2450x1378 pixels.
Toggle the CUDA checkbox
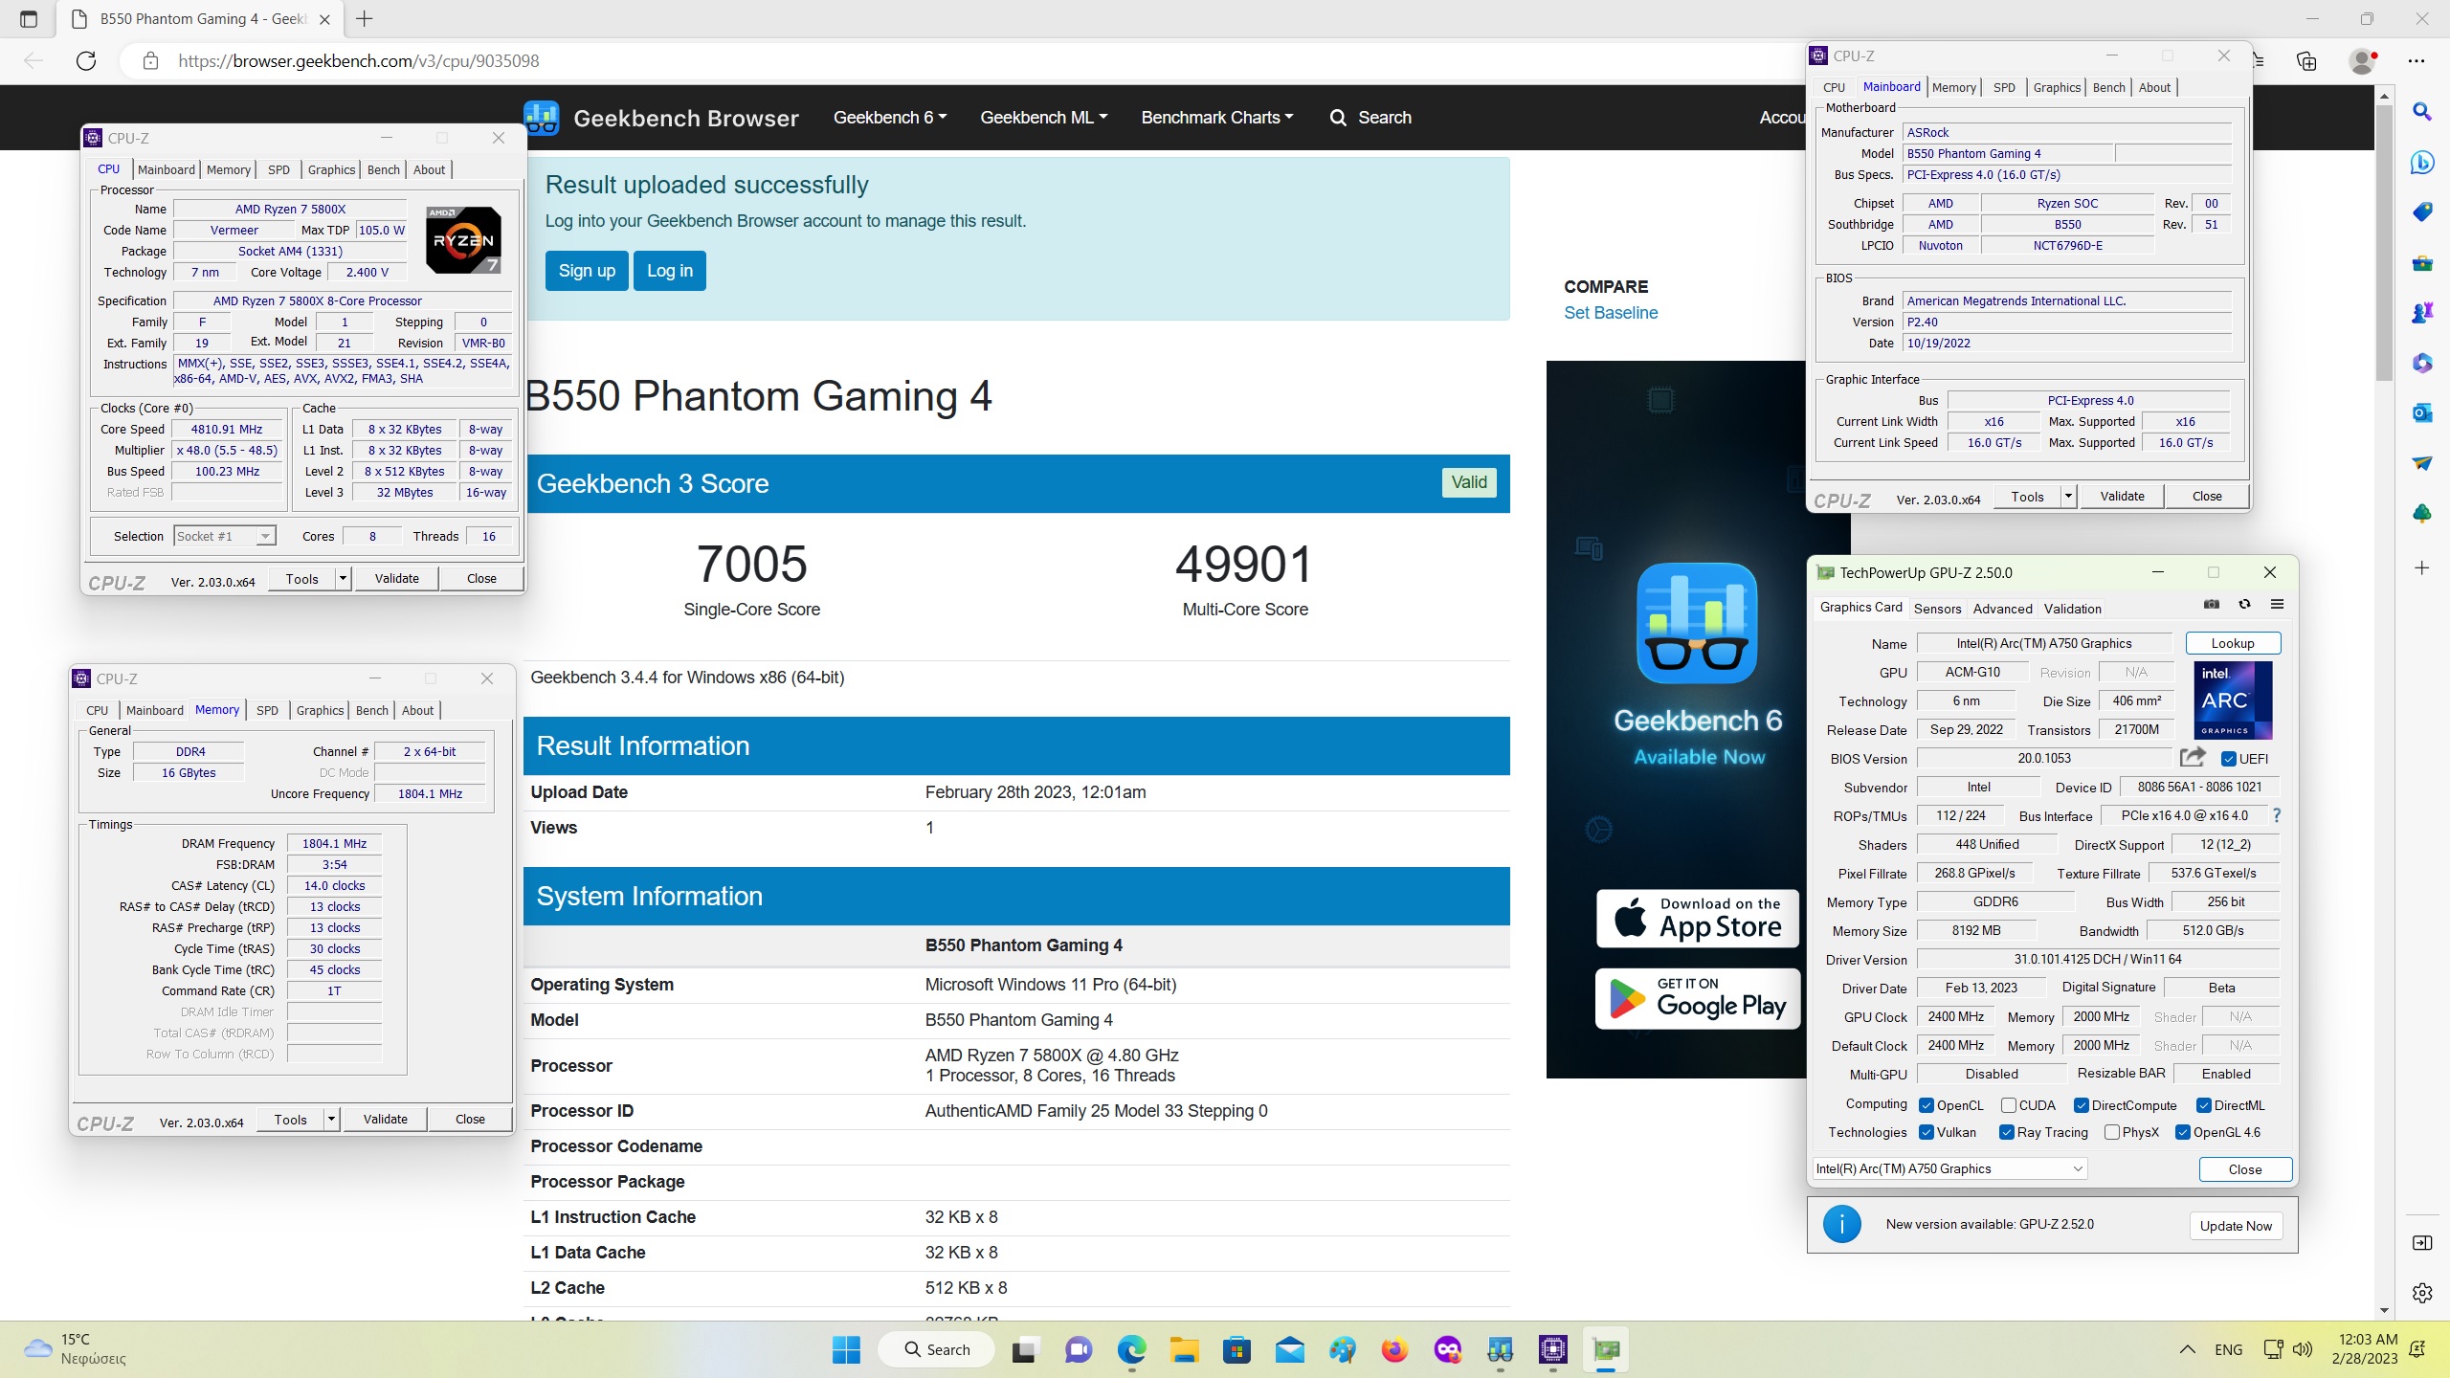coord(2009,1105)
